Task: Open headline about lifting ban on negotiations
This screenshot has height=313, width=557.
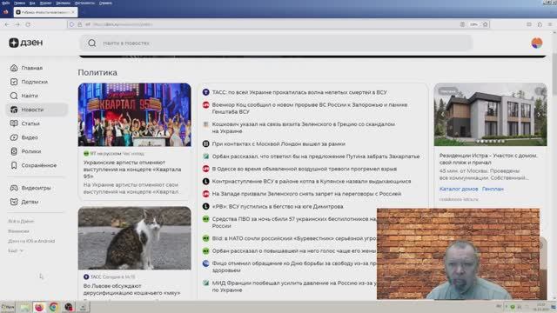Action: [306, 194]
